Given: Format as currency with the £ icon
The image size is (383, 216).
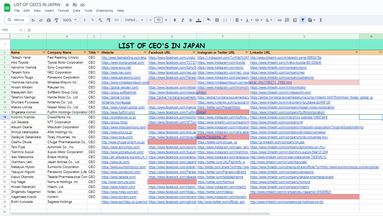Looking at the screenshot, I should (x=84, y=20).
